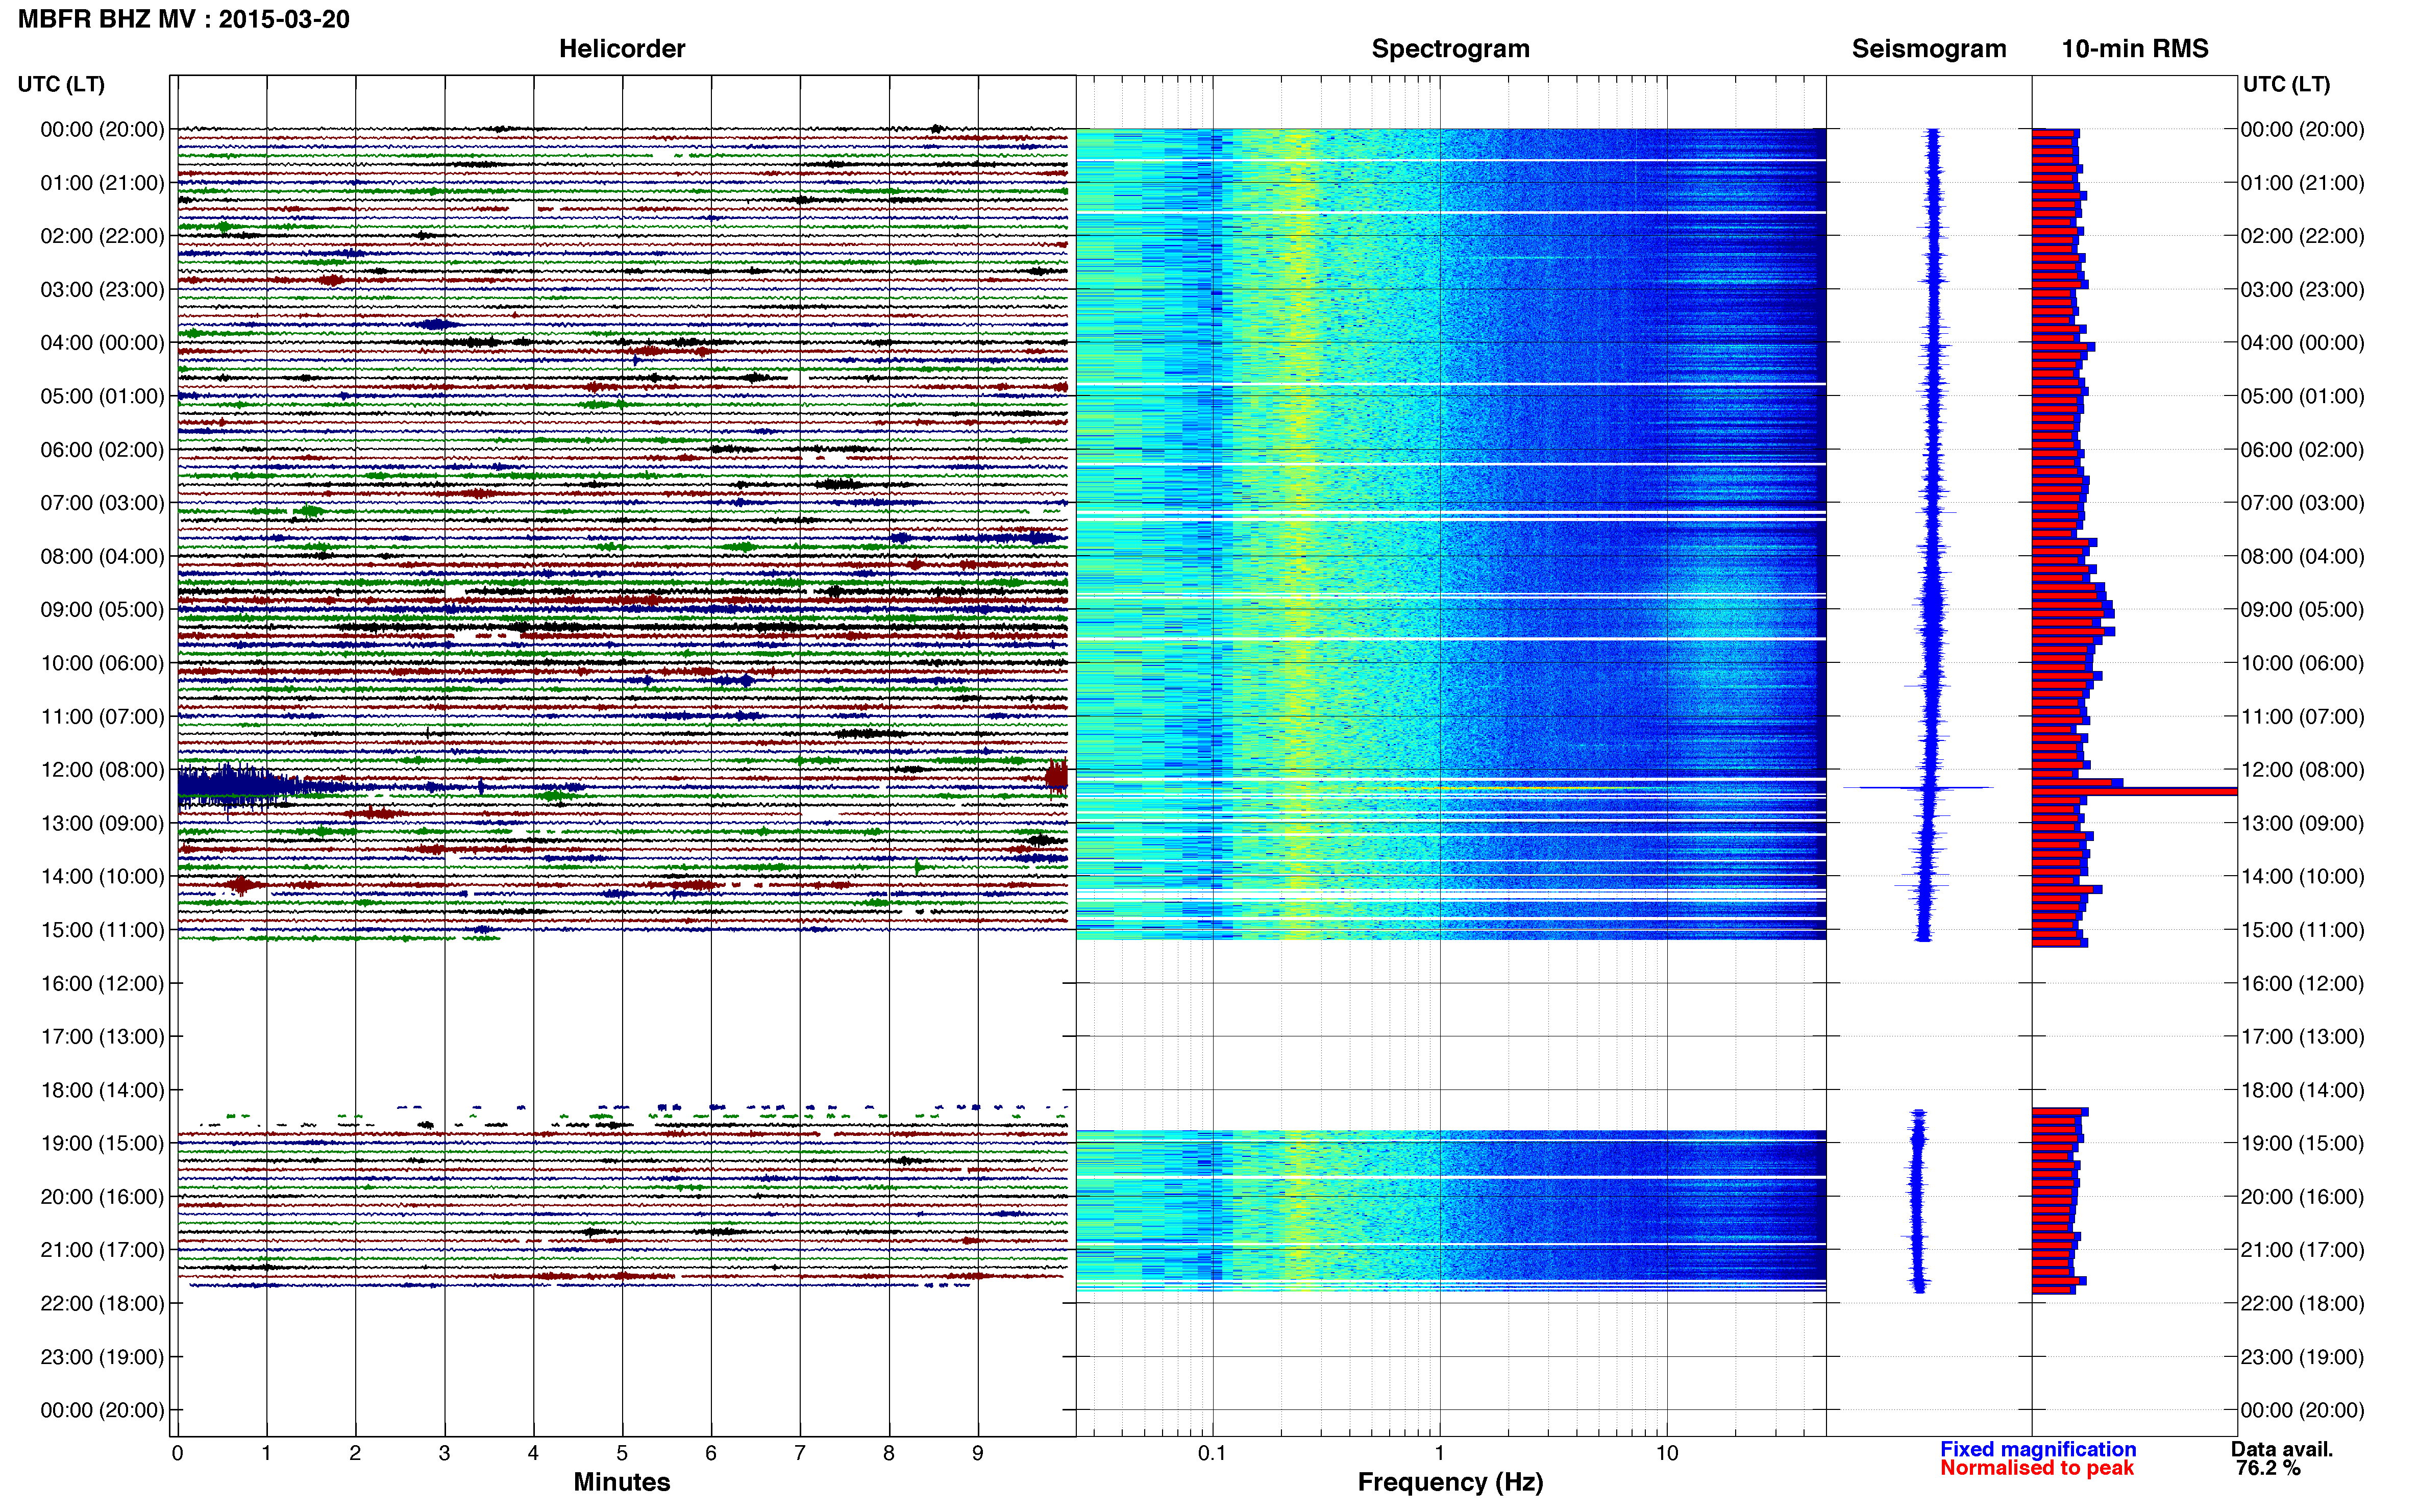Image resolution: width=2419 pixels, height=1512 pixels.
Task: Select the 'Spectrogram' panel heading
Action: click(x=1450, y=49)
